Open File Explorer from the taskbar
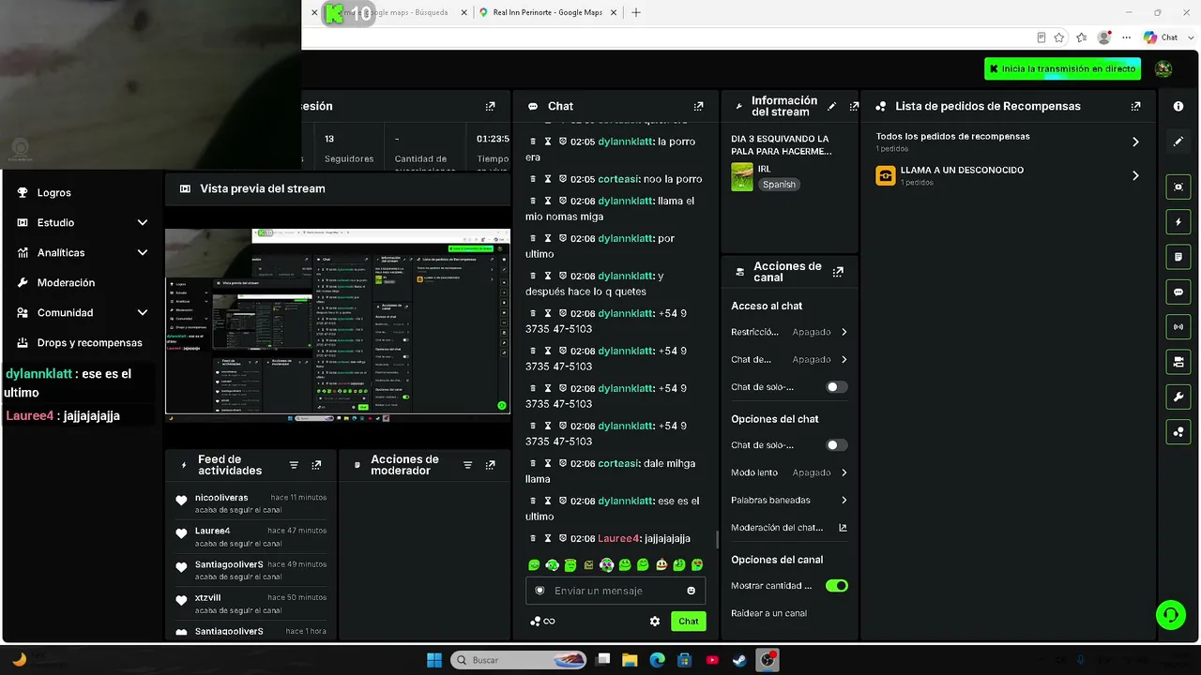The image size is (1201, 675). [x=630, y=660]
